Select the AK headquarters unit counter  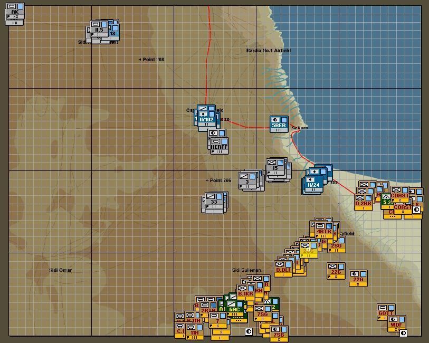pyautogui.click(x=15, y=11)
